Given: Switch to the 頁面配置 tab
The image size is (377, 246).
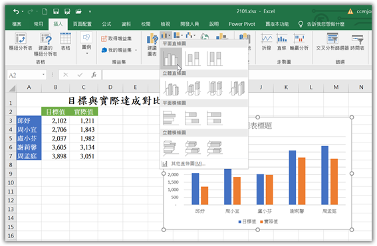Looking at the screenshot, I should [82, 24].
